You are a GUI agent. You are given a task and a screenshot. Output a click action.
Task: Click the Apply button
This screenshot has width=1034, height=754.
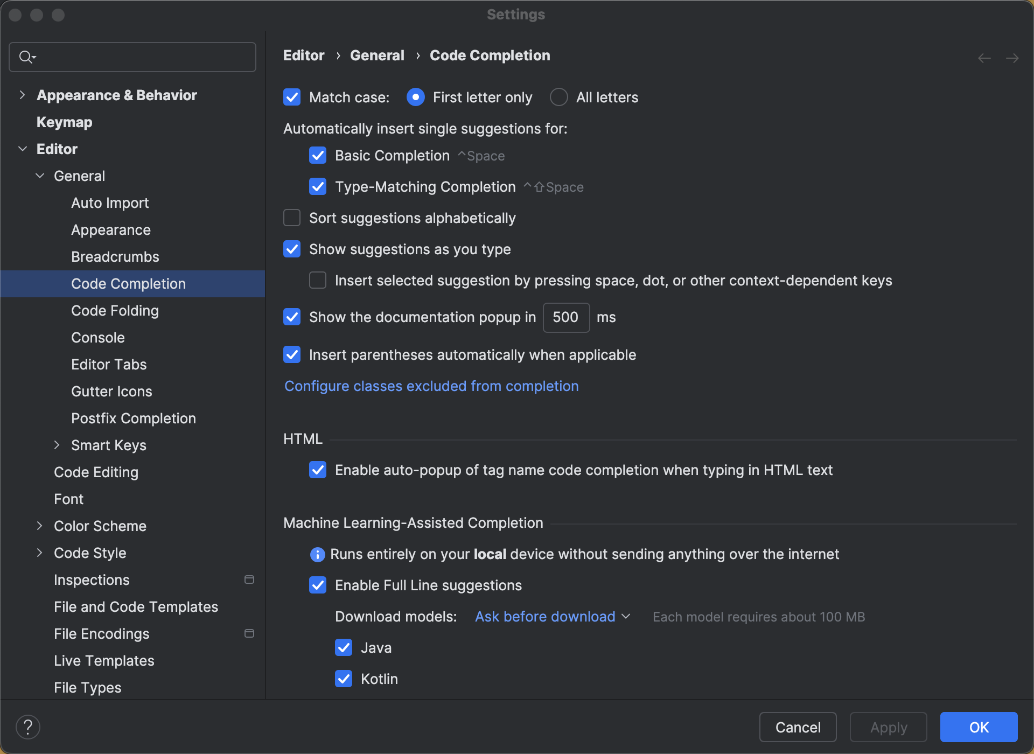pyautogui.click(x=888, y=727)
